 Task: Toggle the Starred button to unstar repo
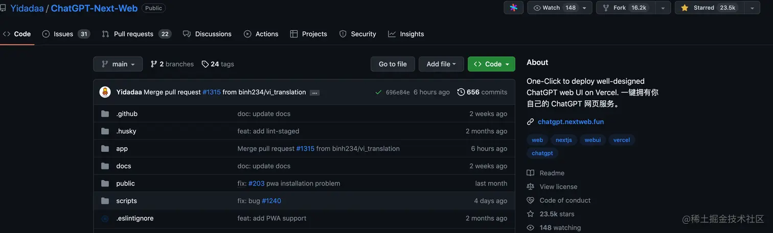tap(710, 8)
